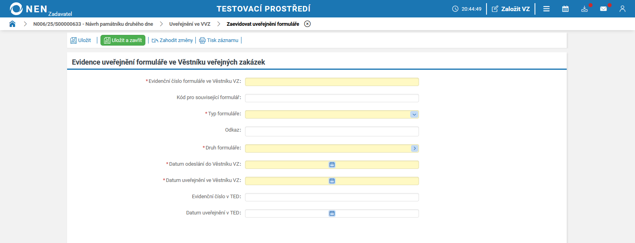Focus the Evidenční číslo formuláře field

tap(332, 82)
